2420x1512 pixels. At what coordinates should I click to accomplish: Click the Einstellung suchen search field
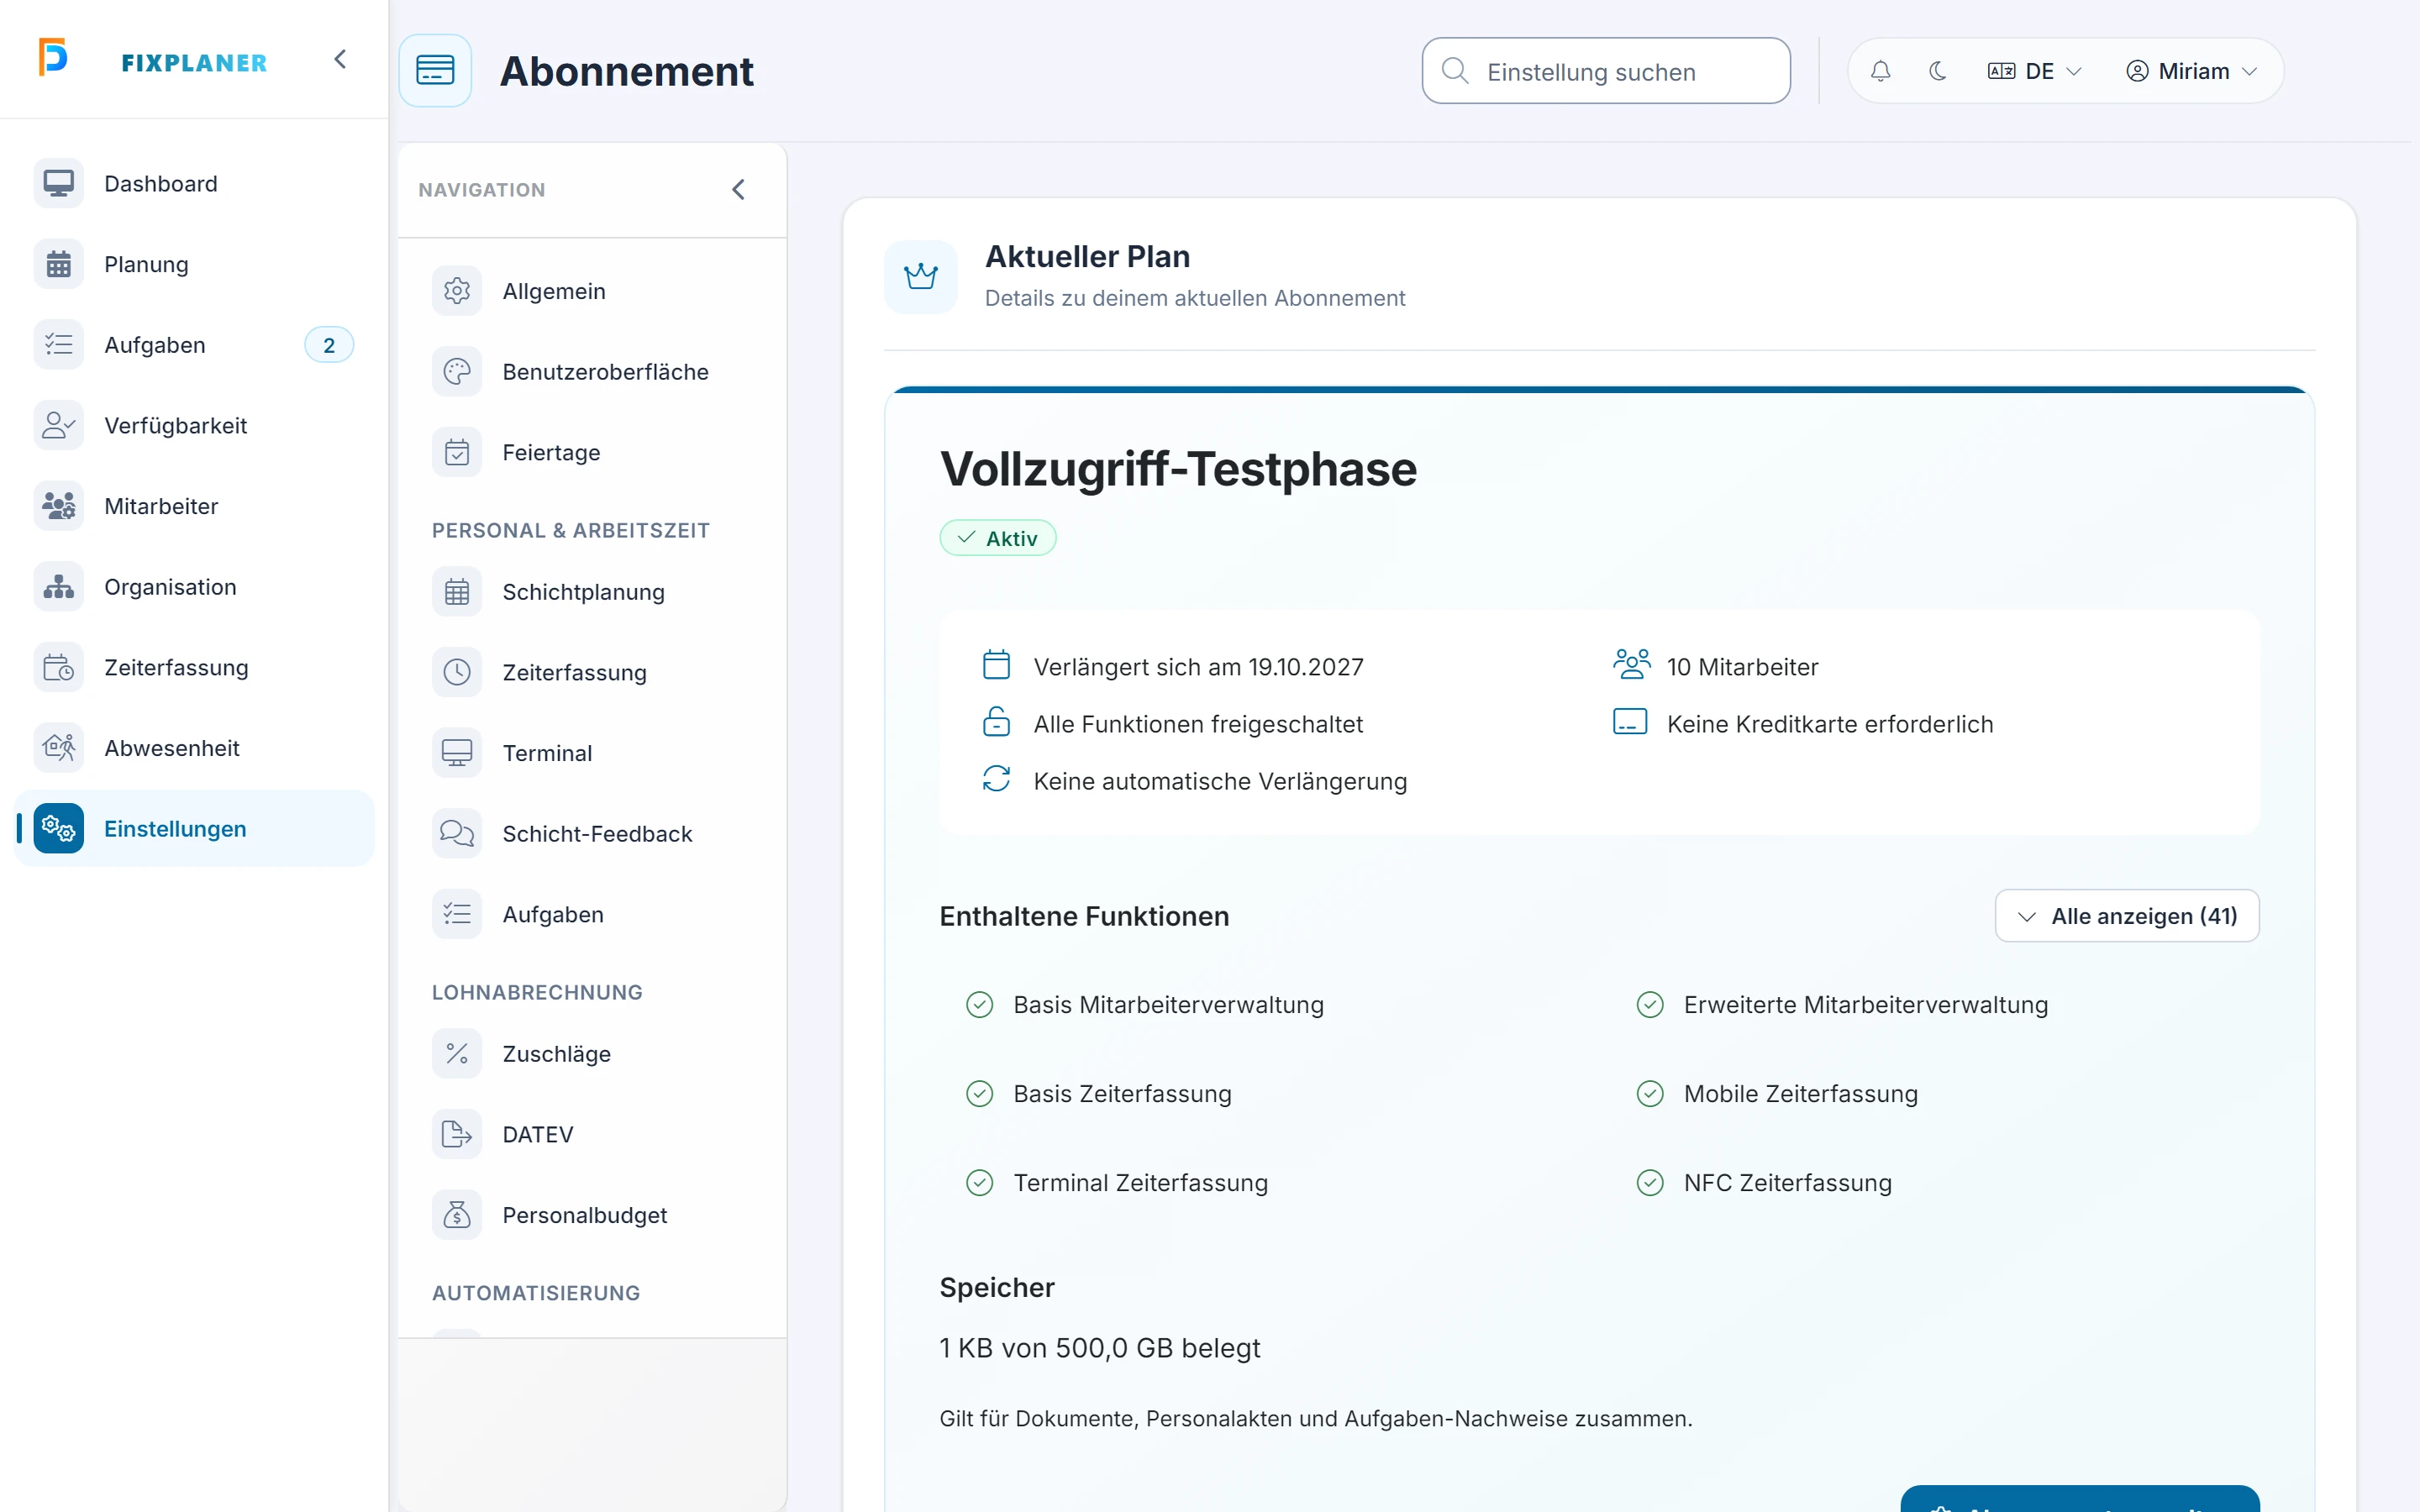coord(1606,71)
